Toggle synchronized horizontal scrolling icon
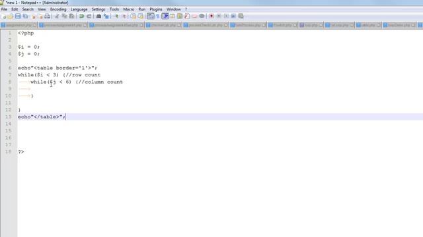The image size is (423, 237). click(141, 16)
